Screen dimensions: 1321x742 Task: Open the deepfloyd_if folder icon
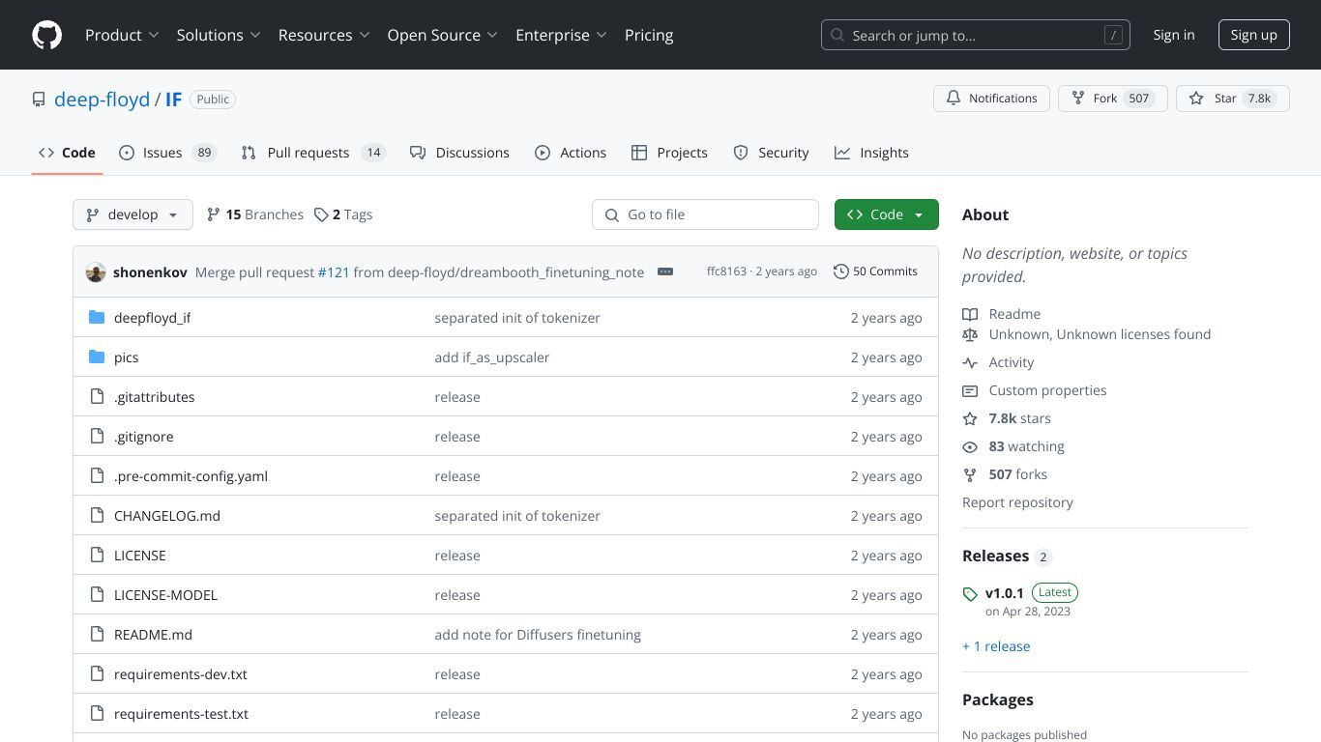point(97,317)
